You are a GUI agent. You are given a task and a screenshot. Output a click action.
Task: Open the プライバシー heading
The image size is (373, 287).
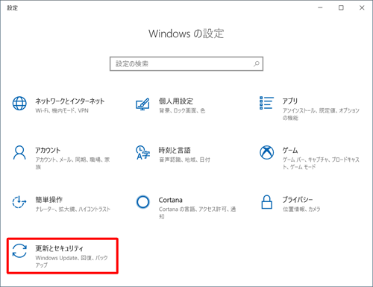pyautogui.click(x=298, y=200)
